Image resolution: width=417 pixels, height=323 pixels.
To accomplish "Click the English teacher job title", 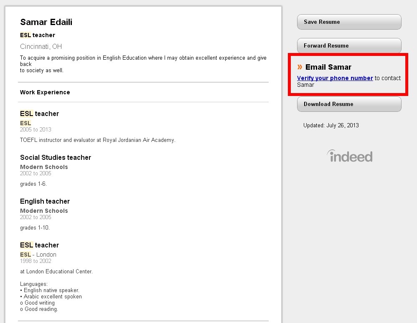I will coord(45,201).
